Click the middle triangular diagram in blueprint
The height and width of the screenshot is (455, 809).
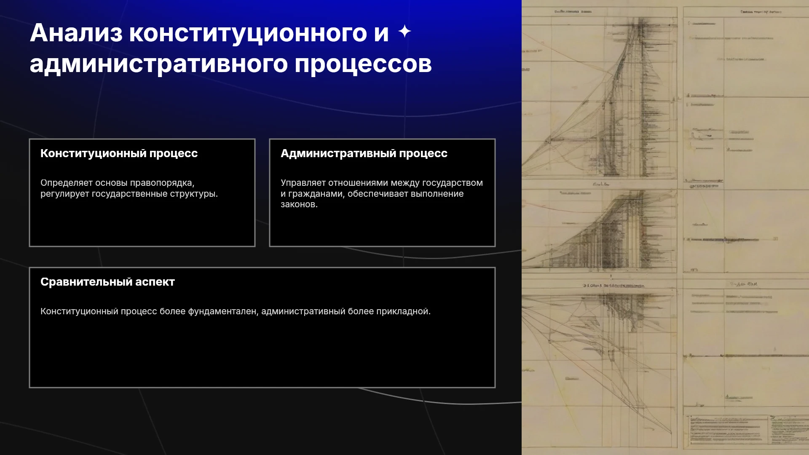[x=603, y=230]
